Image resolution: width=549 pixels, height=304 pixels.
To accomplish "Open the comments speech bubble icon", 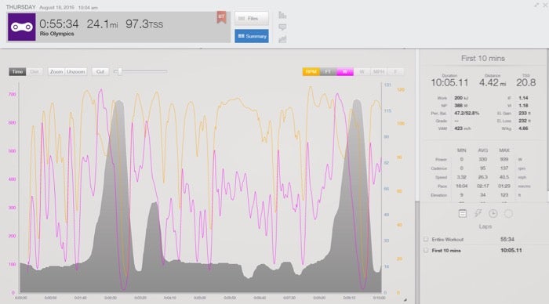I will (282, 27).
